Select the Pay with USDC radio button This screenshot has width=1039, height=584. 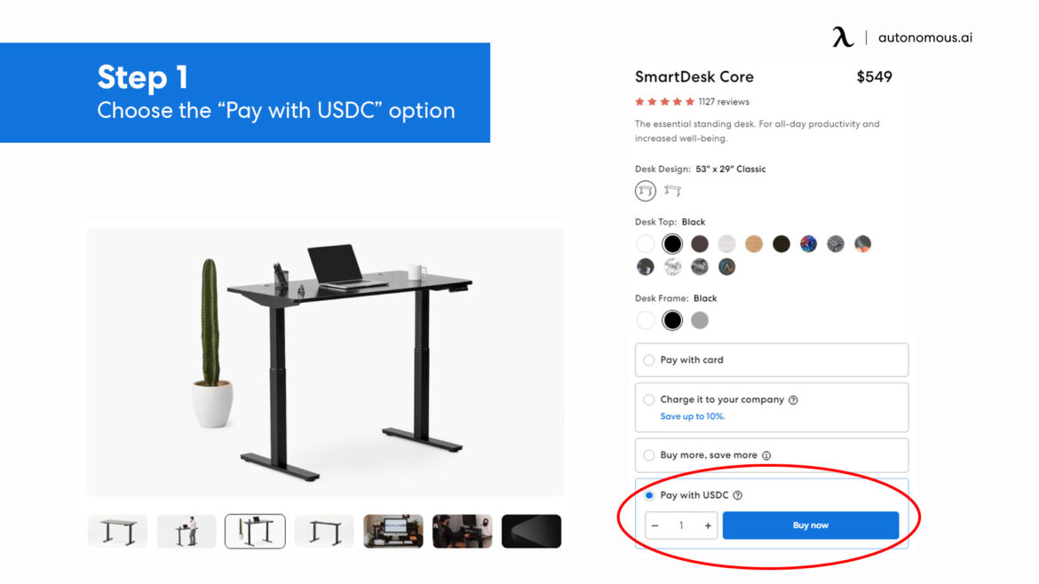649,495
